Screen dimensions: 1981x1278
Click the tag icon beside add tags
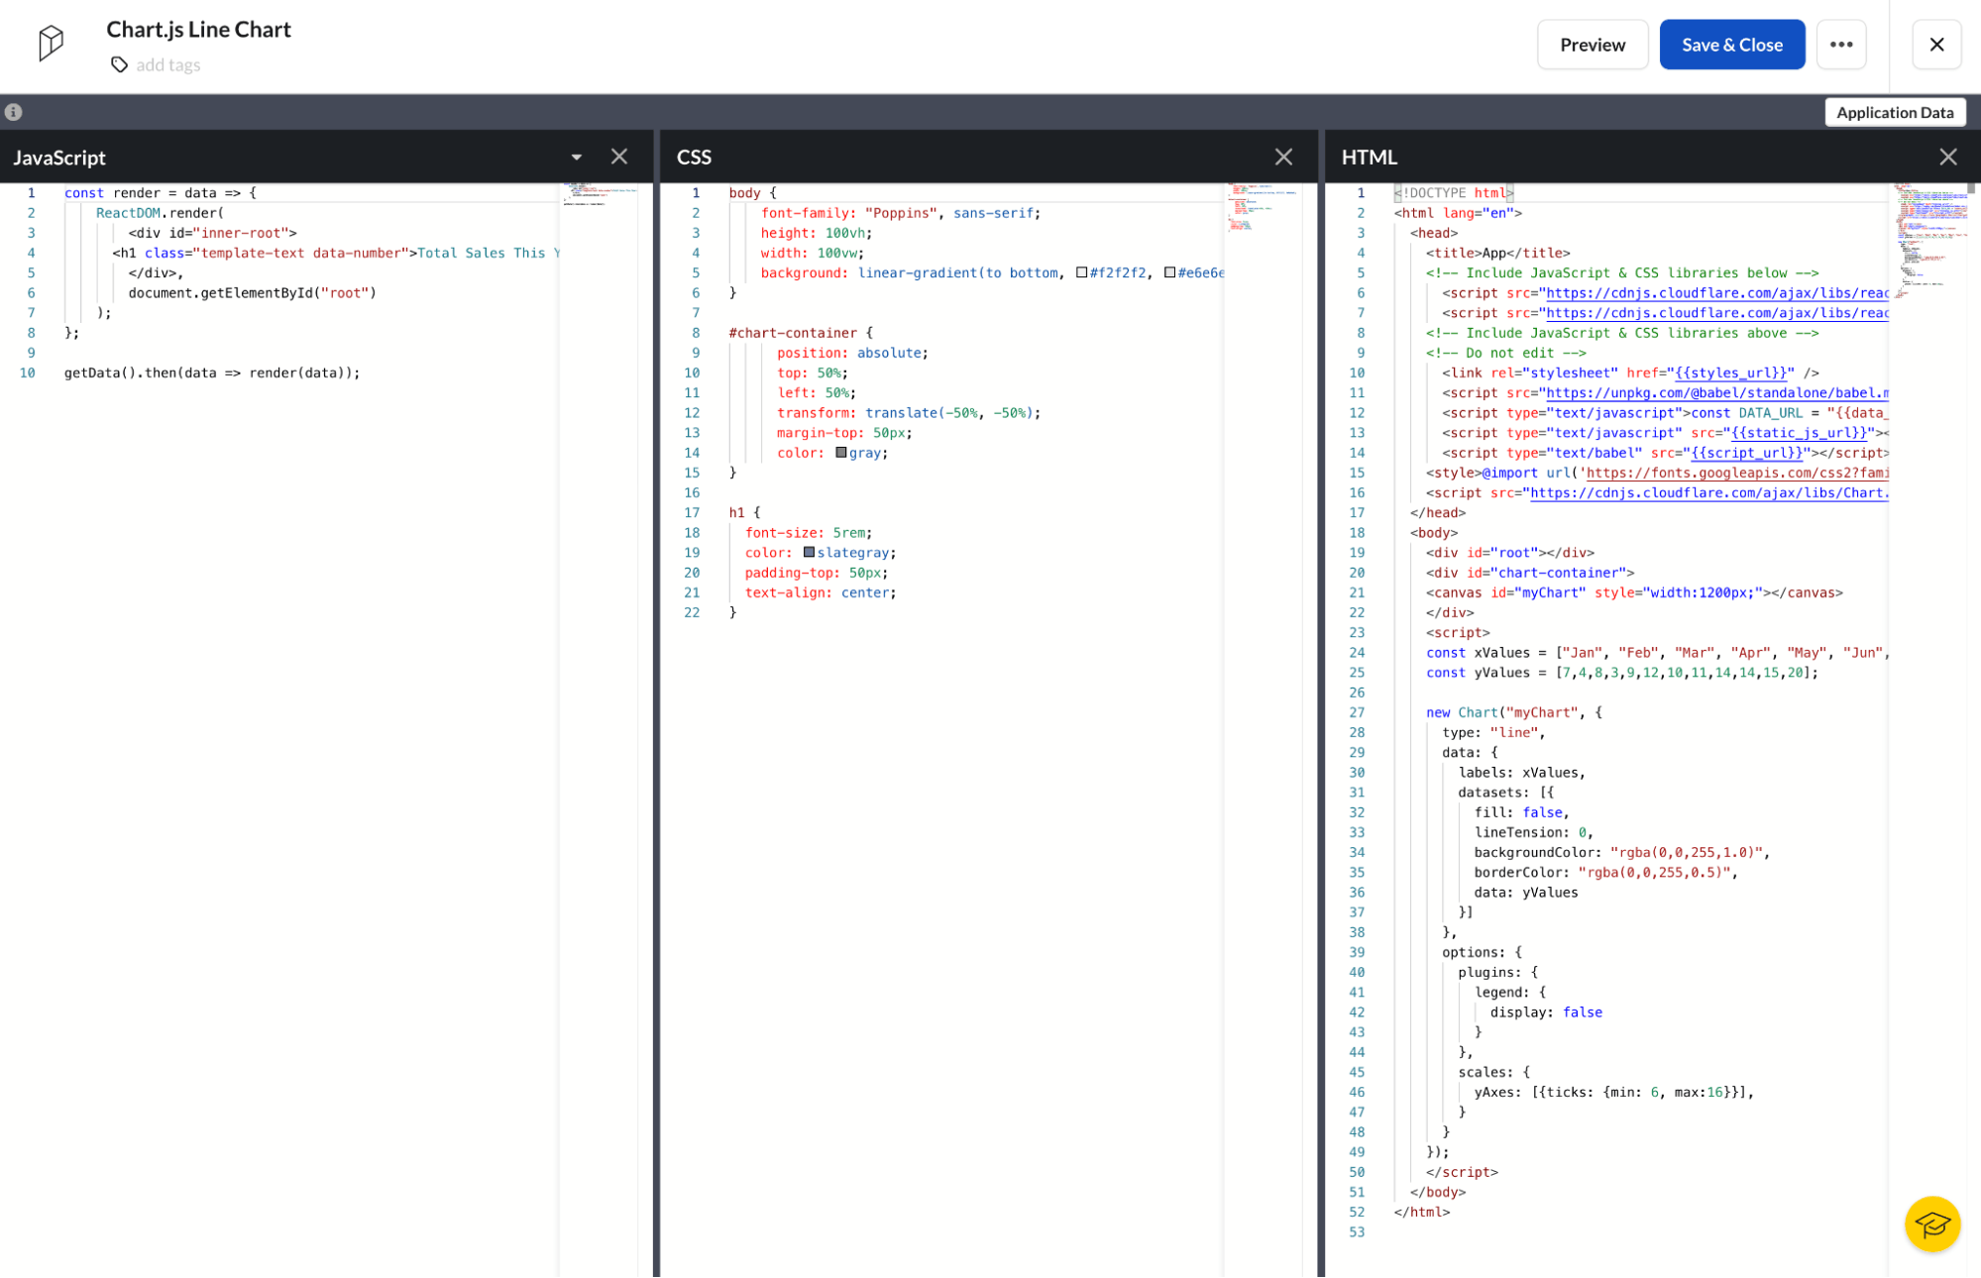coord(119,64)
